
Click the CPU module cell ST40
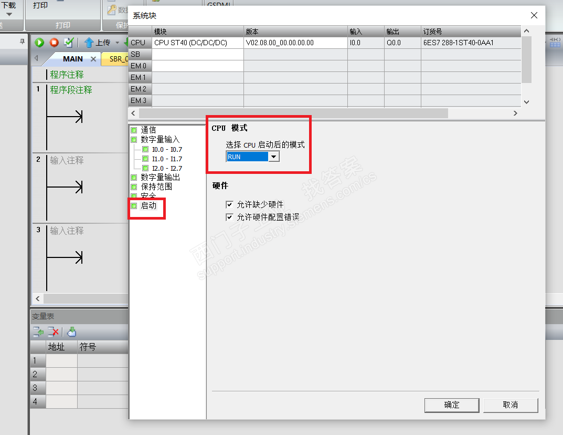(x=198, y=43)
